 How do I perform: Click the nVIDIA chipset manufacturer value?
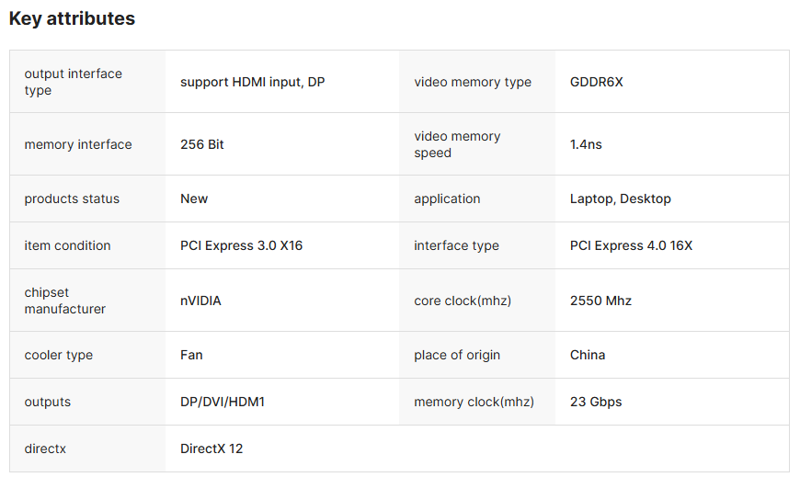click(200, 301)
